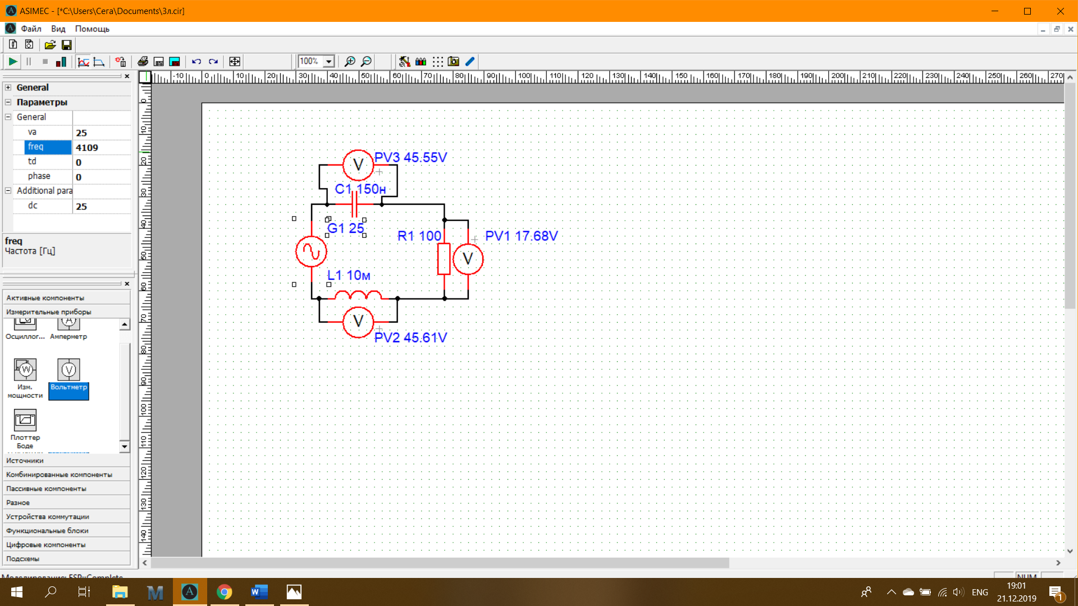This screenshot has width=1078, height=606.
Task: Redo the last action
Action: point(213,62)
